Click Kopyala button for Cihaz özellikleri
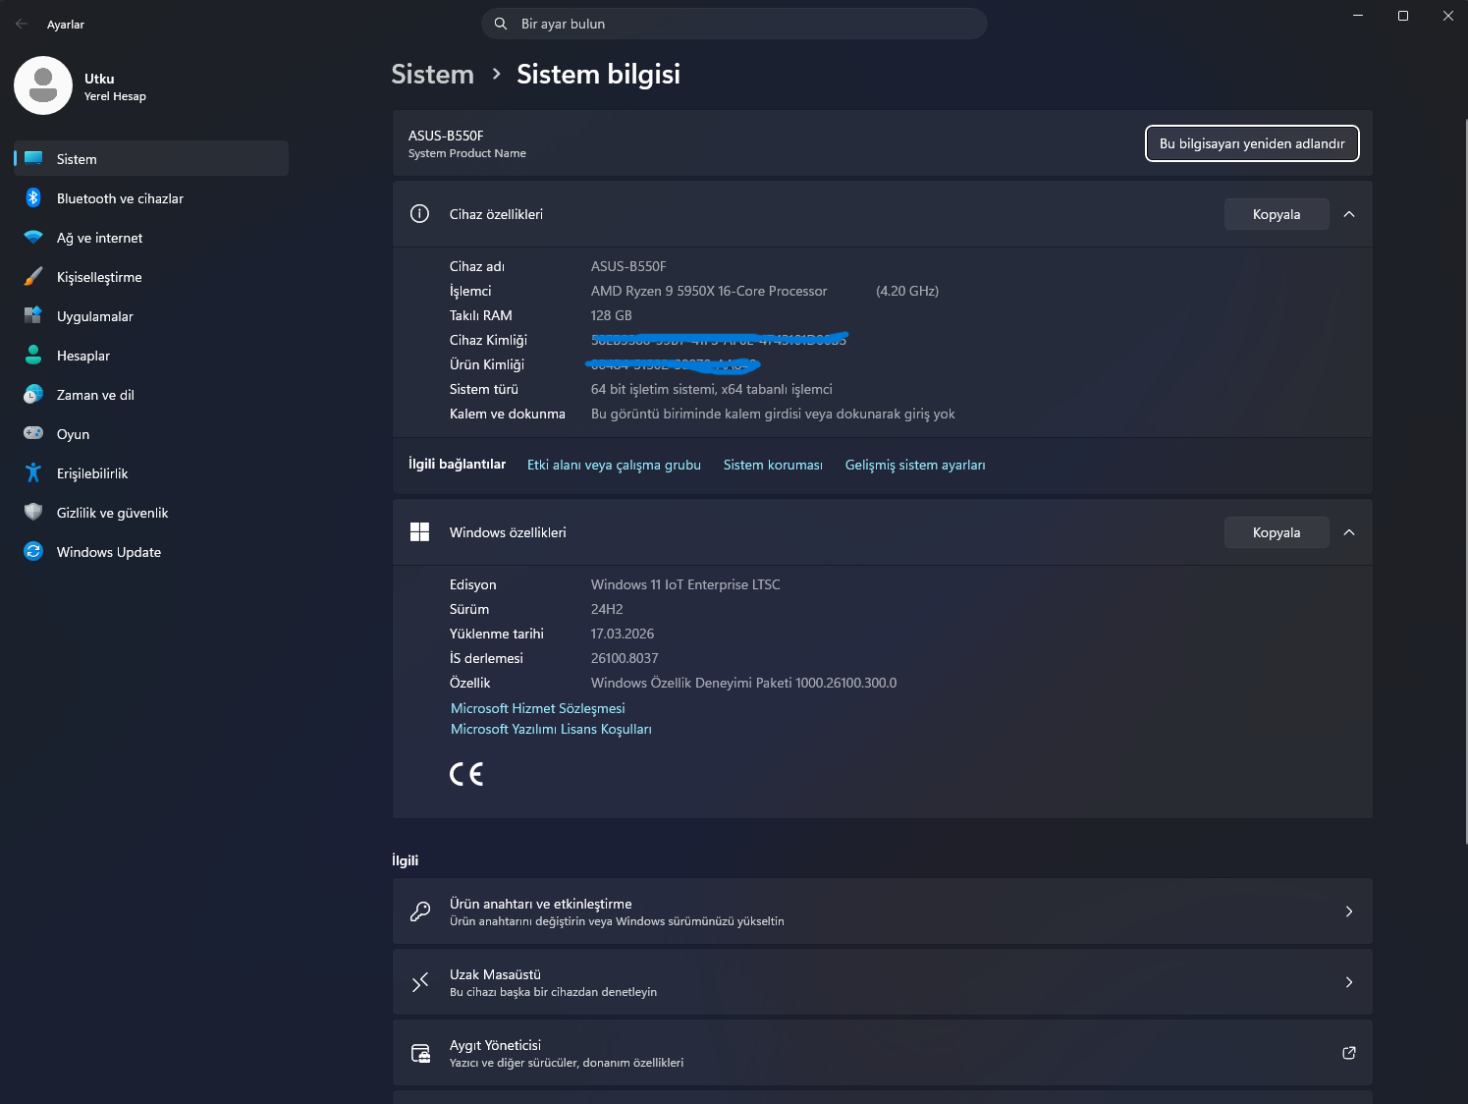Image resolution: width=1468 pixels, height=1104 pixels. tap(1277, 214)
